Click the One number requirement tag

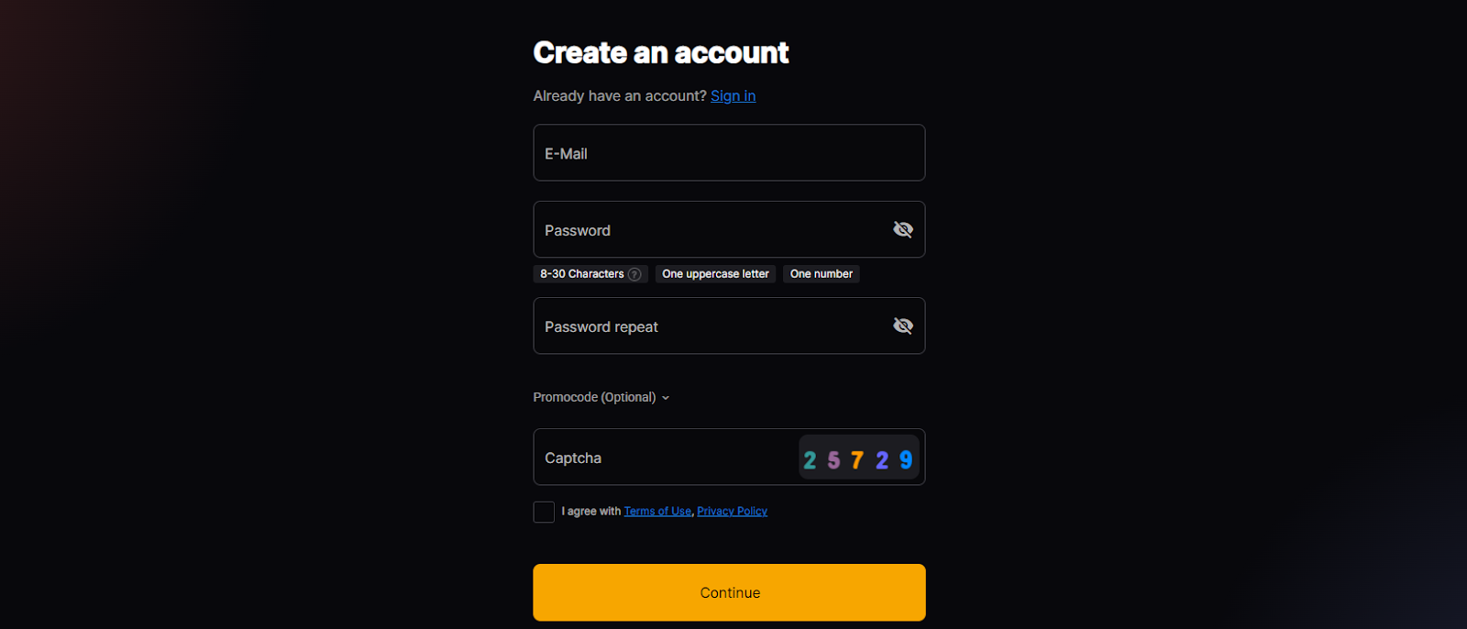(821, 274)
